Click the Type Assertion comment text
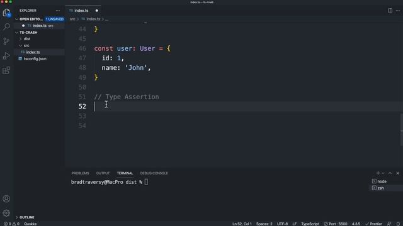The image size is (403, 226). (127, 97)
